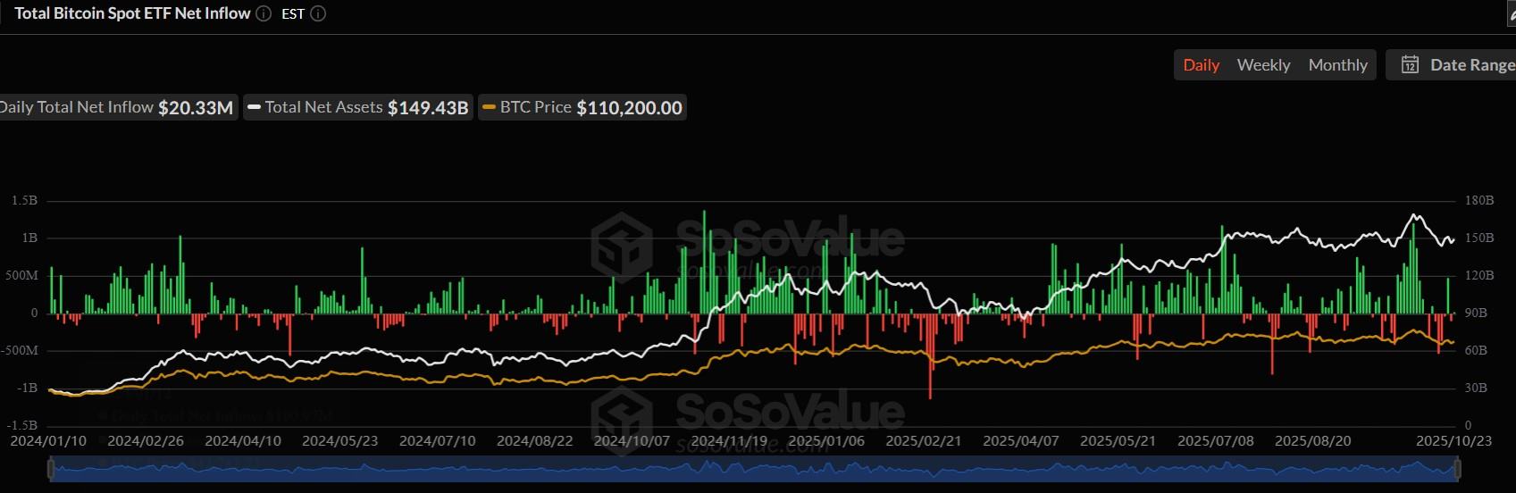Click the 2025/04/07 date axis label

(x=1021, y=440)
